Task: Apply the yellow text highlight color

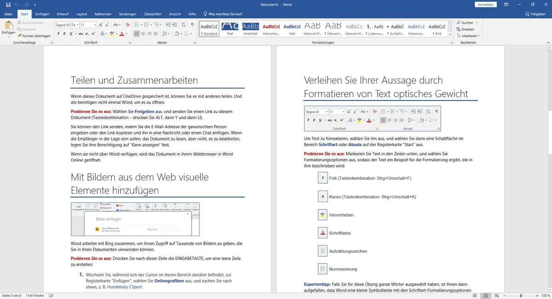Action: 111,34
